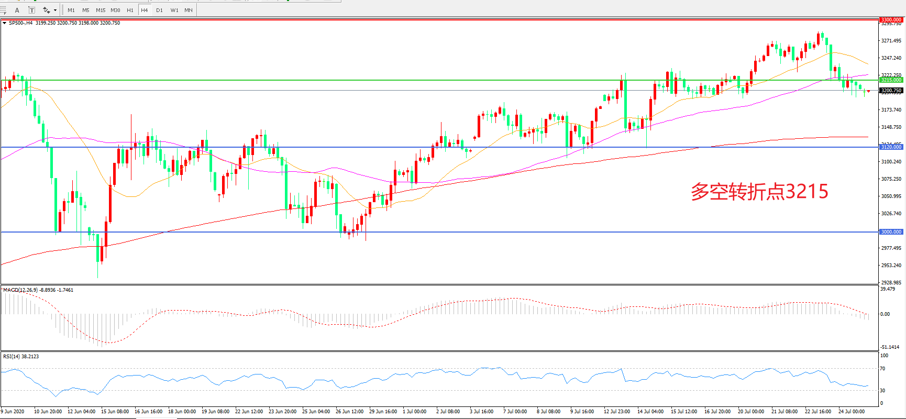Change chart to D1 daily timeframe
This screenshot has height=419, width=906.
[x=159, y=10]
